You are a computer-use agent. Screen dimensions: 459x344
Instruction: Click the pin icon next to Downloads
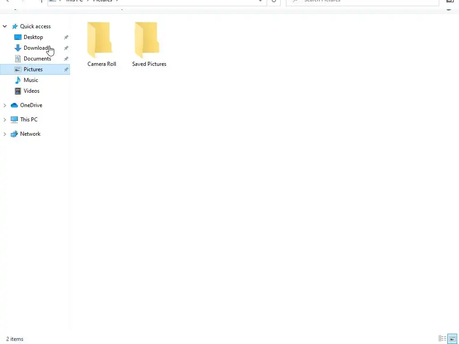(66, 48)
